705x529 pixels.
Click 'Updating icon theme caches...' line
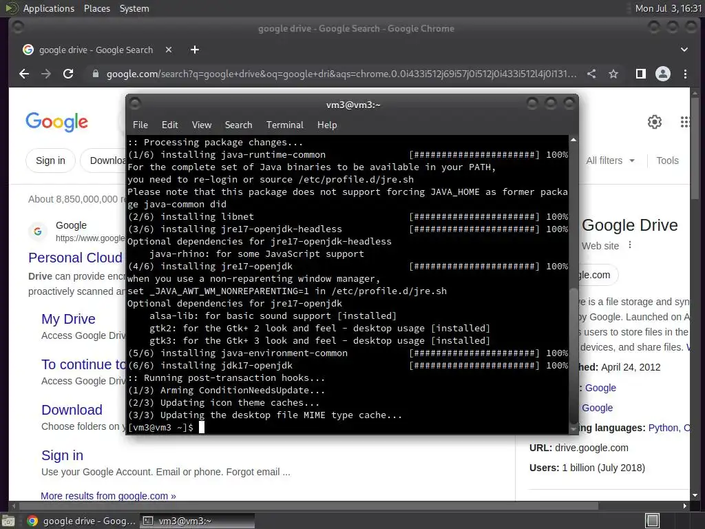point(224,402)
